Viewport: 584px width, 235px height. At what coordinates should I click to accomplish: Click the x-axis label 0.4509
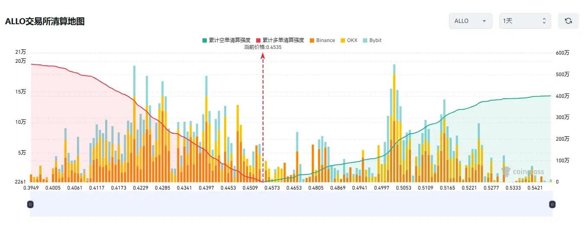coord(250,188)
